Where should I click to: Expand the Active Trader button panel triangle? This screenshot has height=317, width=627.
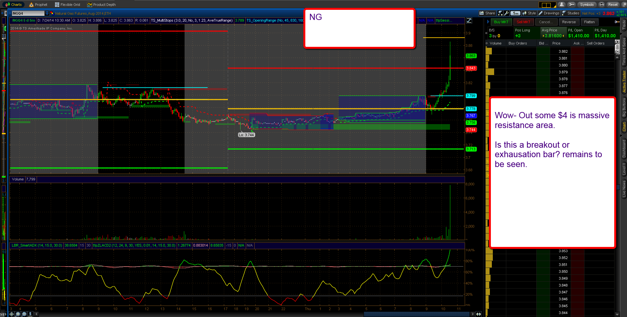tap(488, 22)
